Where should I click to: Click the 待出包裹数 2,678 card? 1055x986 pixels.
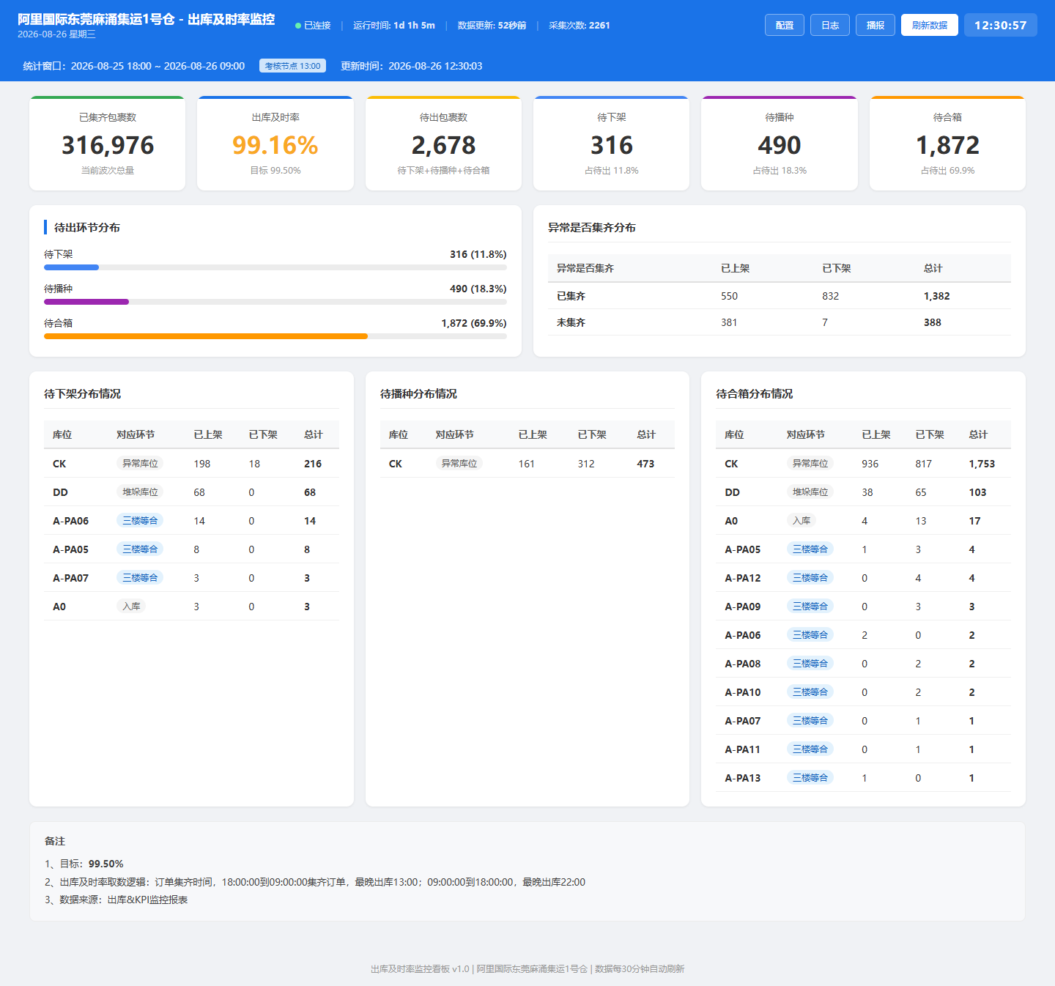[x=443, y=144]
